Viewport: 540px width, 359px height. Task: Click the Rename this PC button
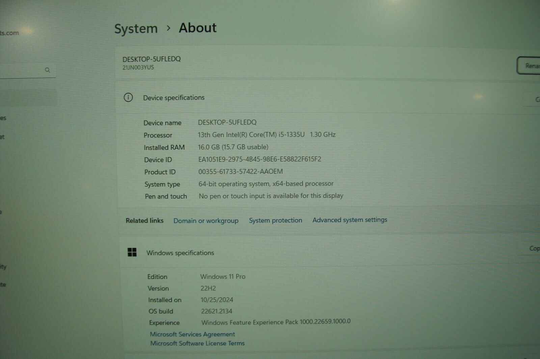[x=529, y=66]
